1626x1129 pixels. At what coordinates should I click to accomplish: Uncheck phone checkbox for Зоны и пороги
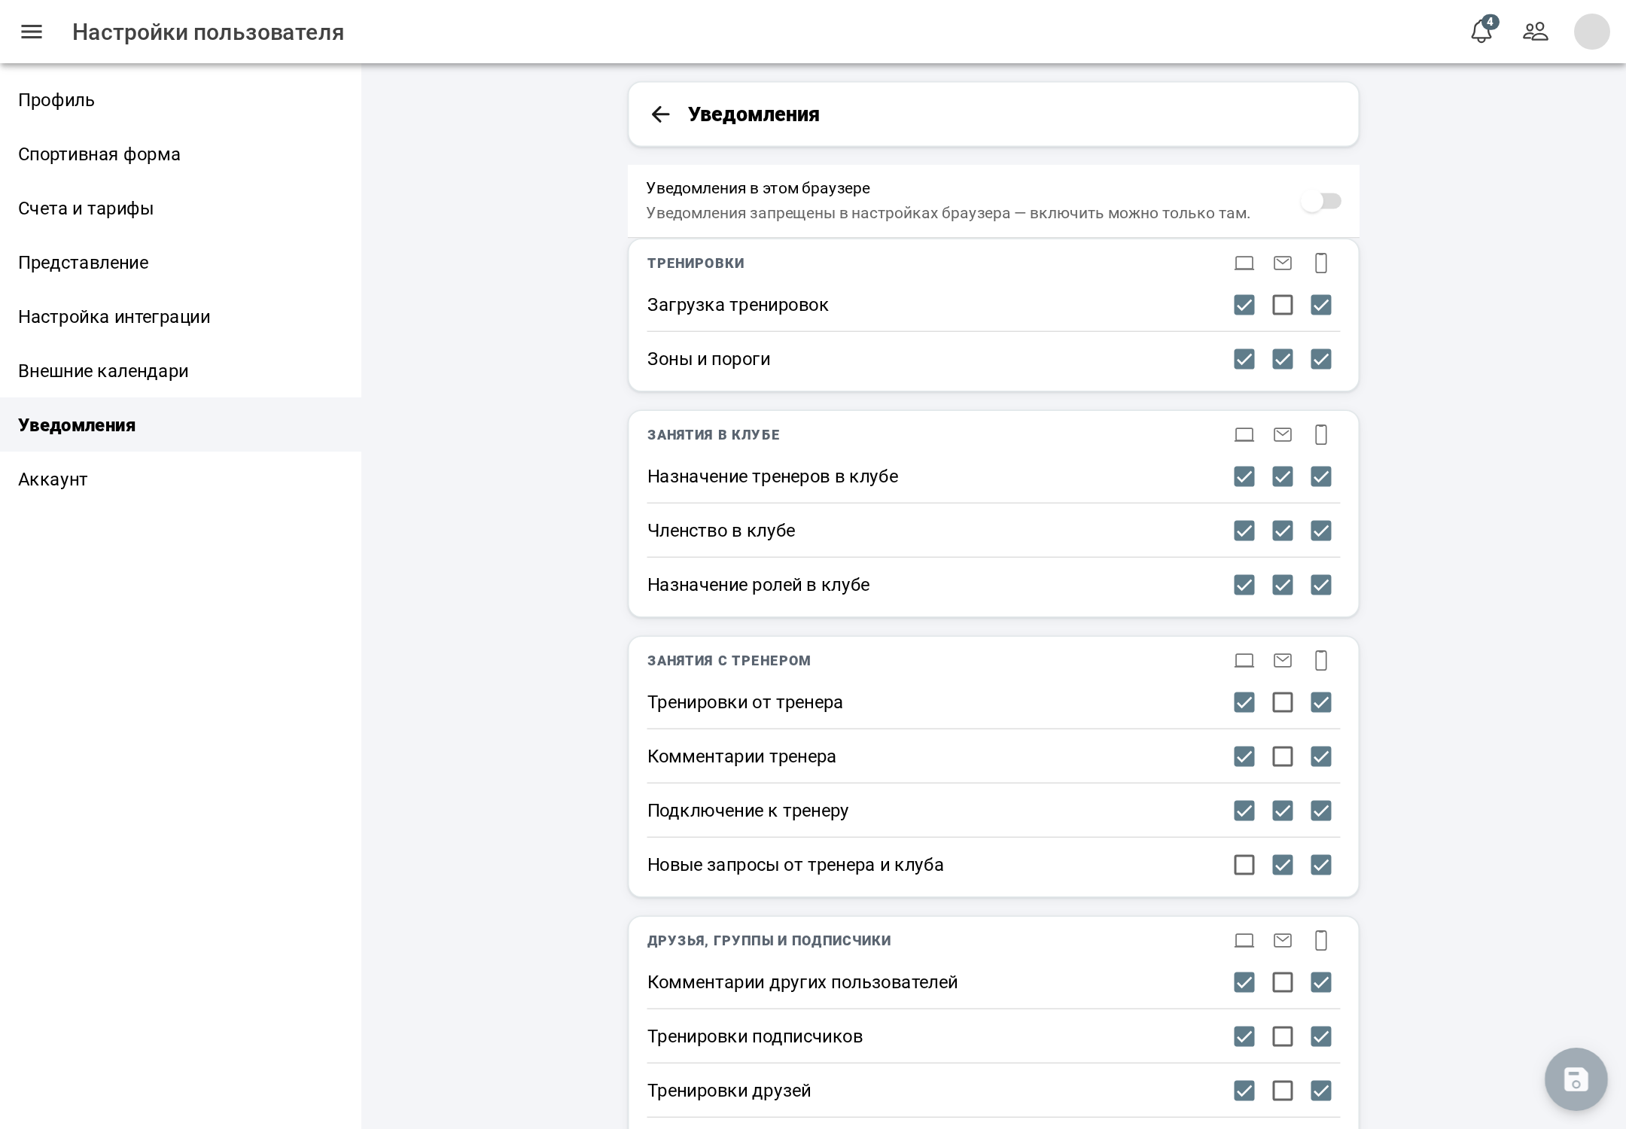1321,359
